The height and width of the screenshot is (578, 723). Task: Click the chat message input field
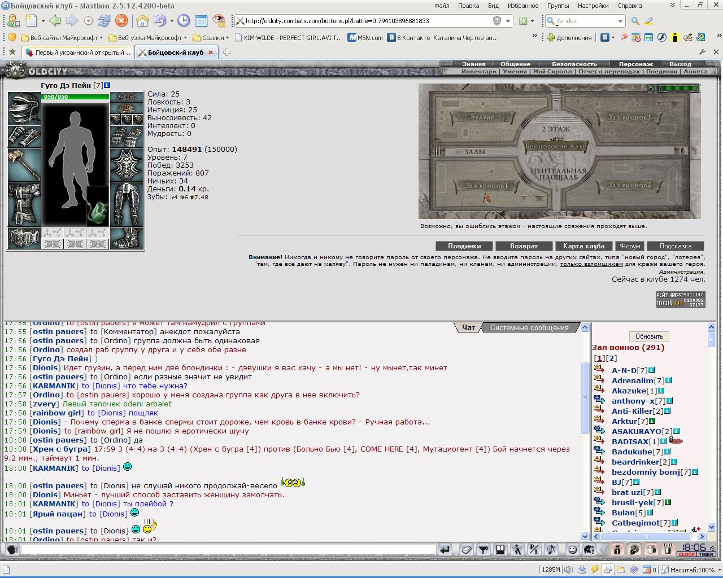(x=229, y=549)
